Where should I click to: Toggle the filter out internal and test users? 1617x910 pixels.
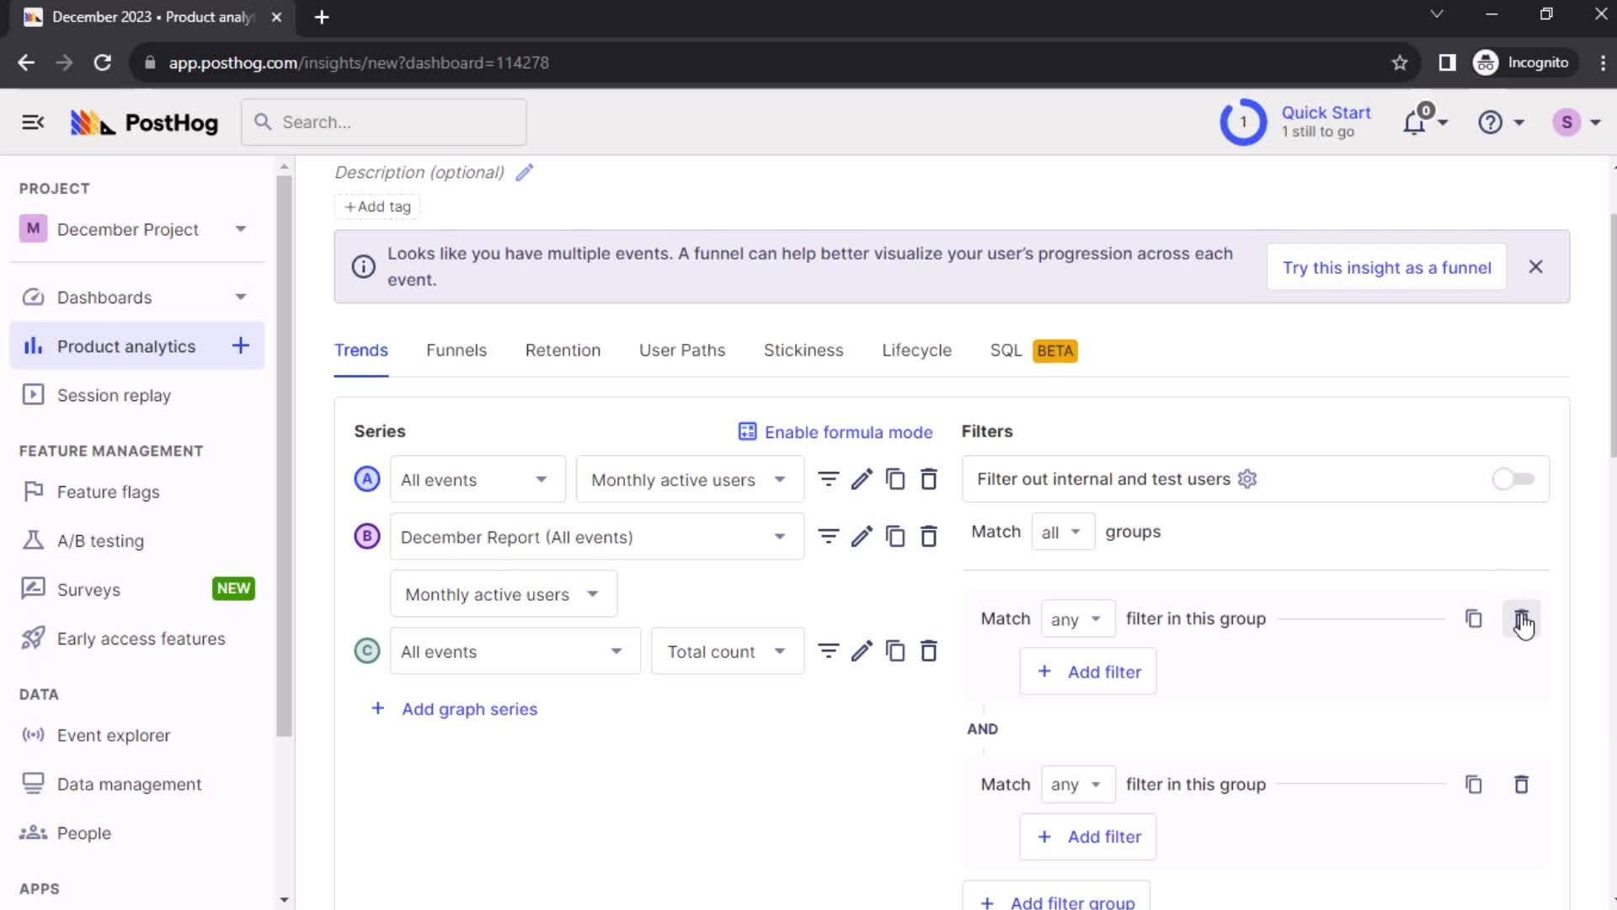1513,479
